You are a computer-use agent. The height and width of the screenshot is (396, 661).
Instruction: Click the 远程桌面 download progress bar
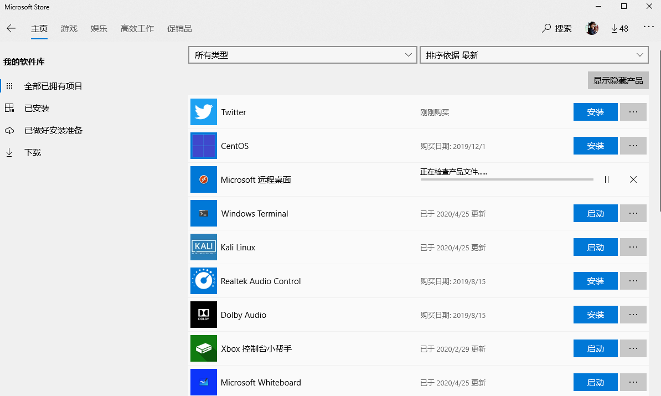(507, 179)
